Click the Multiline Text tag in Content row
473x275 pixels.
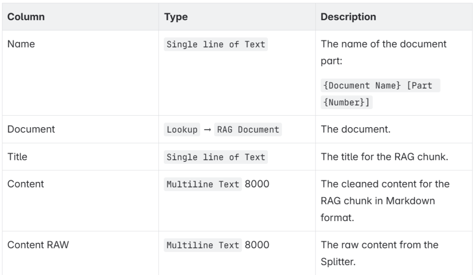203,184
